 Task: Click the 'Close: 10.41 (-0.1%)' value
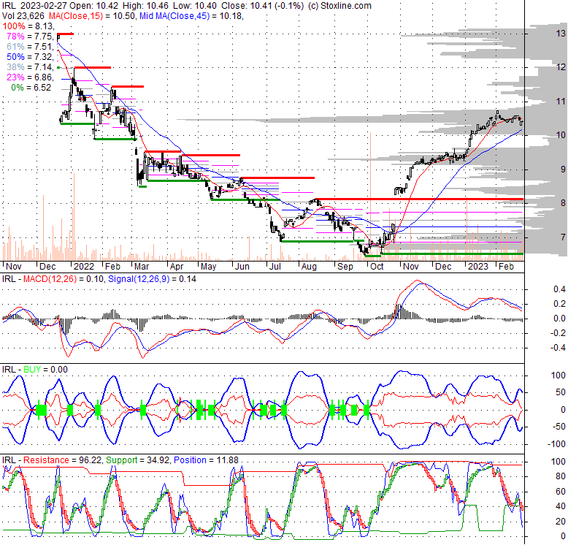(x=262, y=6)
